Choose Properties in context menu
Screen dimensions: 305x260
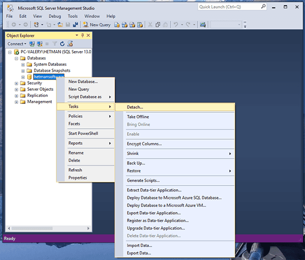click(x=85, y=178)
